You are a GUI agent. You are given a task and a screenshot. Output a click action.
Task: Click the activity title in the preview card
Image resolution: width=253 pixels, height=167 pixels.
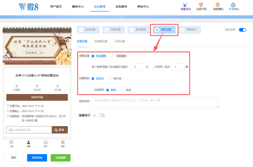tap(37, 75)
